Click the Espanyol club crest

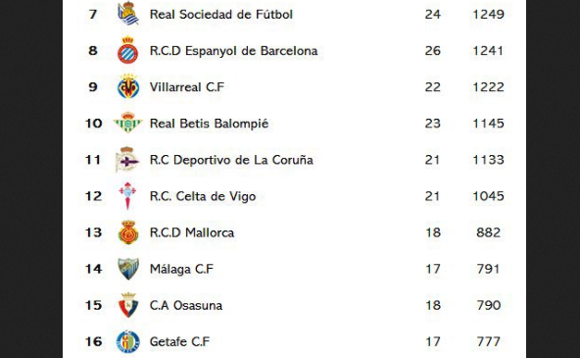point(127,50)
